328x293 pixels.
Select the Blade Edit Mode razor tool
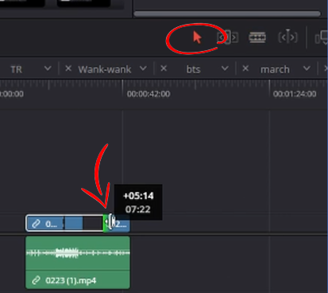[257, 37]
